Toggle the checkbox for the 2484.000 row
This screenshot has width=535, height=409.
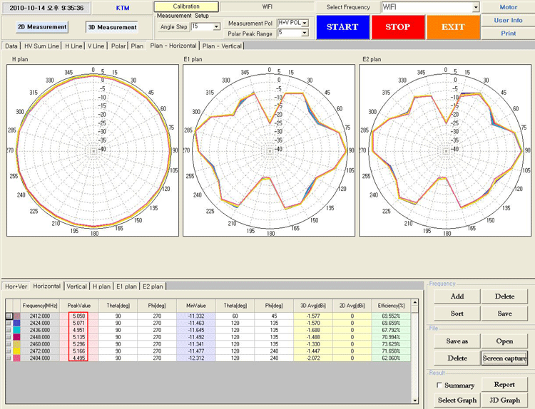(9, 358)
